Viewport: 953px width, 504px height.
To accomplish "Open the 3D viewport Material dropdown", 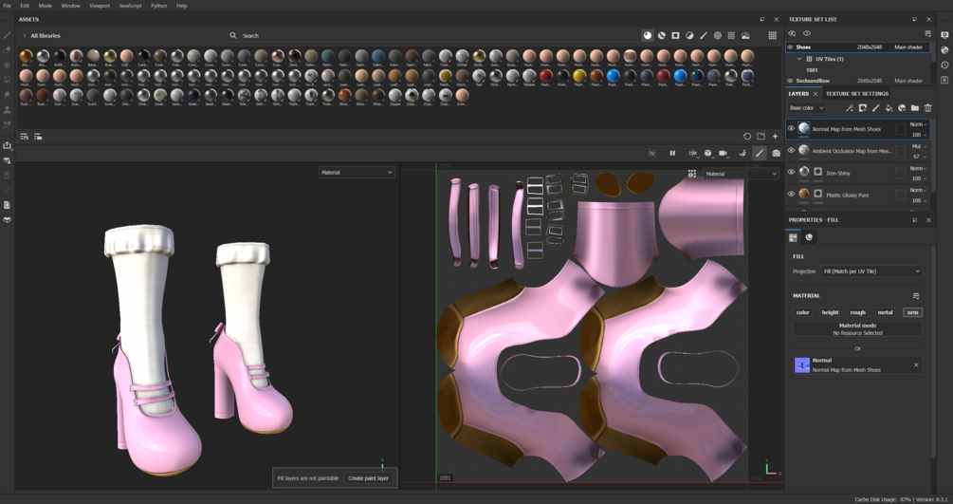I will pyautogui.click(x=357, y=173).
